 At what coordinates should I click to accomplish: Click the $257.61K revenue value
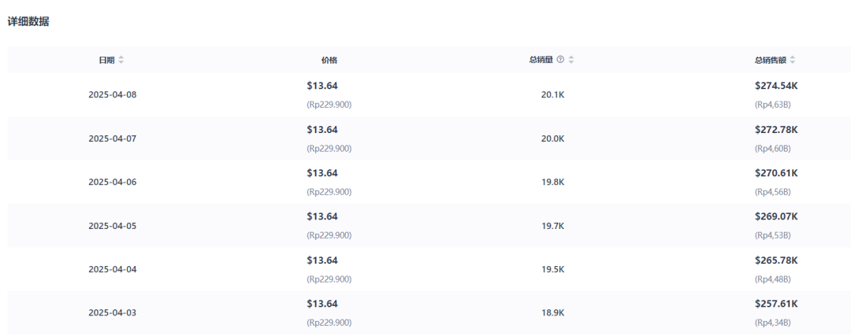click(776, 304)
